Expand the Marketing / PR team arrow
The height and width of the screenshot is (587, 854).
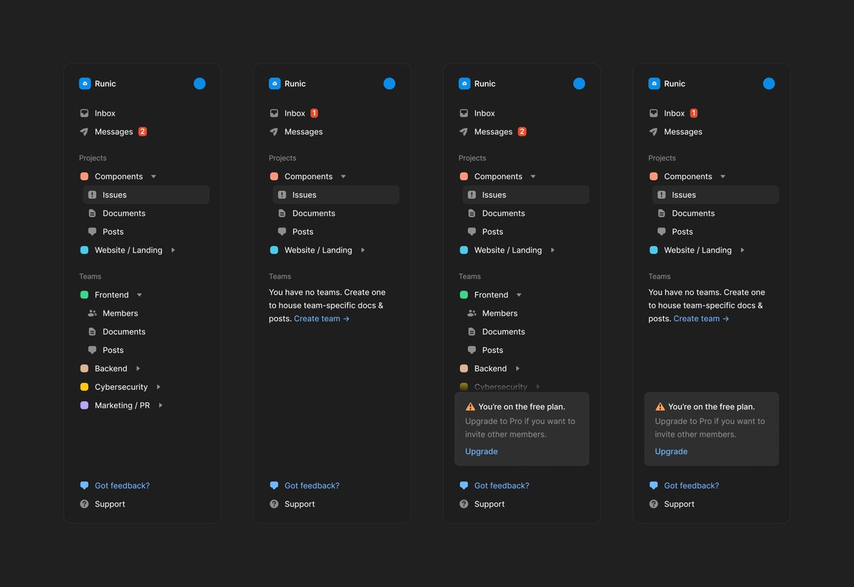click(x=161, y=406)
